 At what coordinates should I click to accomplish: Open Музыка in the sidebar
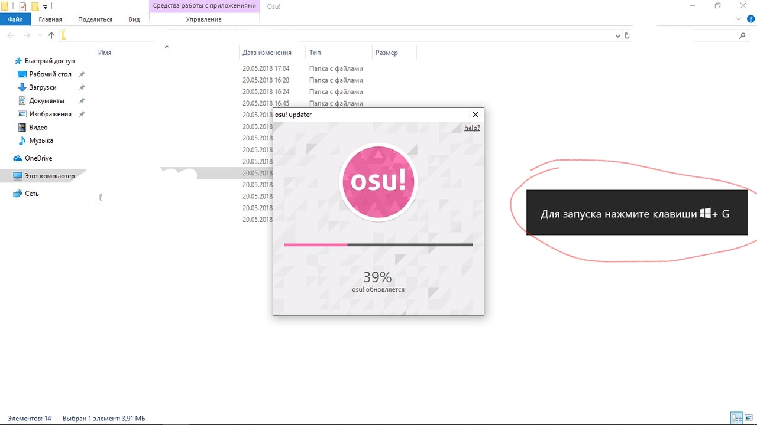point(41,140)
